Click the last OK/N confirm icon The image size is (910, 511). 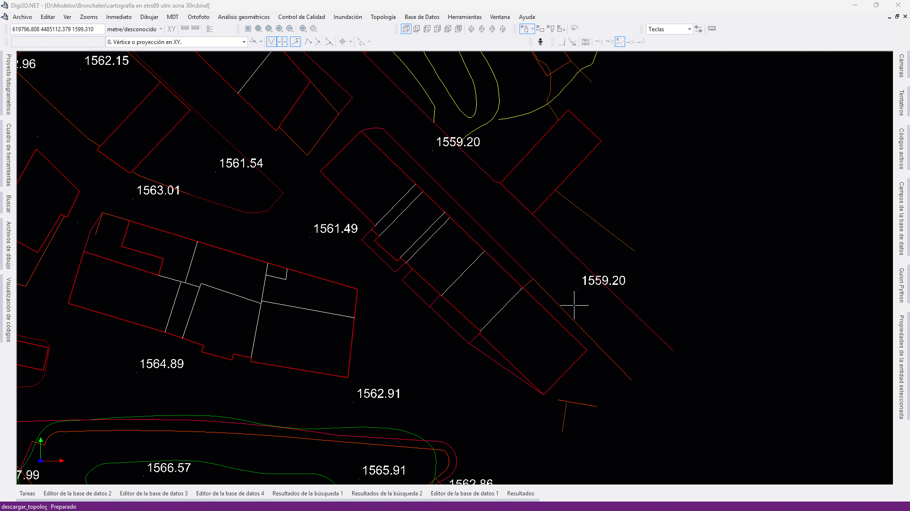tap(561, 29)
